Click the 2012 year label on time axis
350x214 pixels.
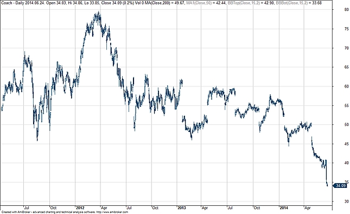tap(80, 207)
